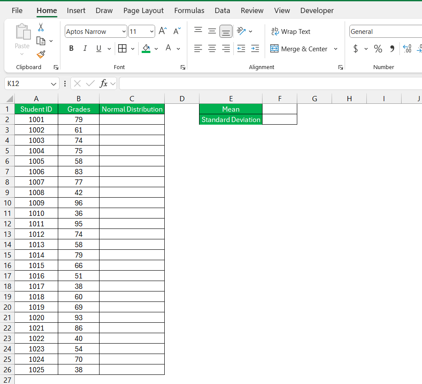Viewport: 422px width, 384px height.
Task: Switch to the Page Layout tab
Action: click(x=143, y=10)
